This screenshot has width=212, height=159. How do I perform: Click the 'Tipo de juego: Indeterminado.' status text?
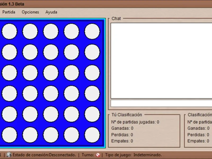(133, 155)
